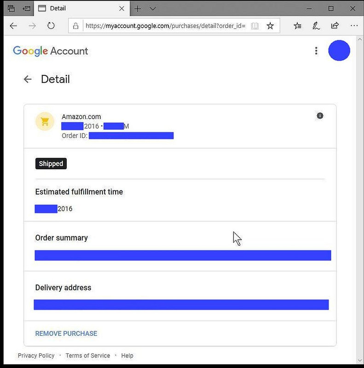Click the Shipped status badge
Screen dimensions: 364x368
(x=51, y=164)
